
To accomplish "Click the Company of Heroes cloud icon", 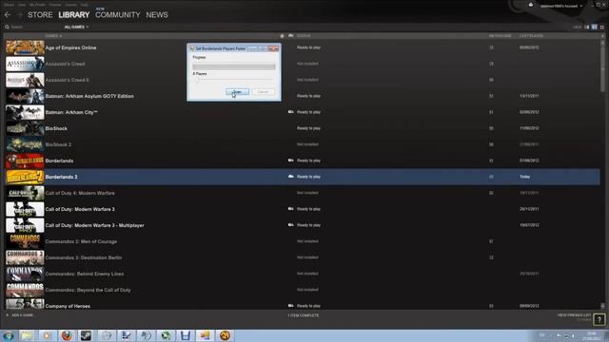I will 290,306.
